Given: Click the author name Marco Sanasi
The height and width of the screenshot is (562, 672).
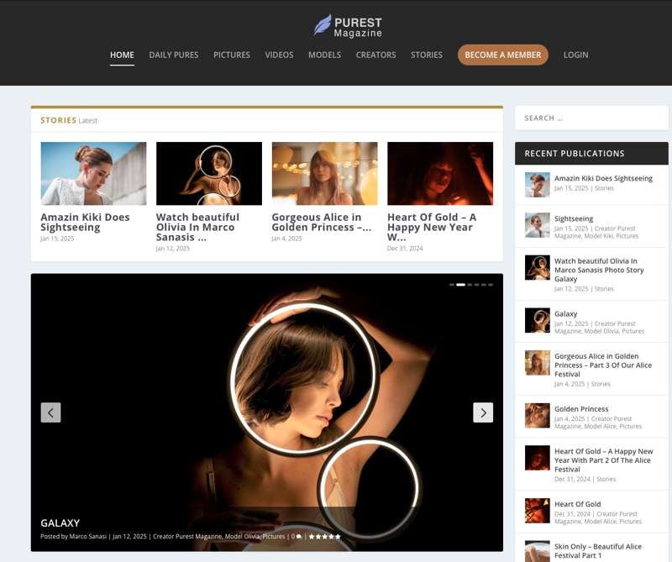Looking at the screenshot, I should tap(88, 536).
